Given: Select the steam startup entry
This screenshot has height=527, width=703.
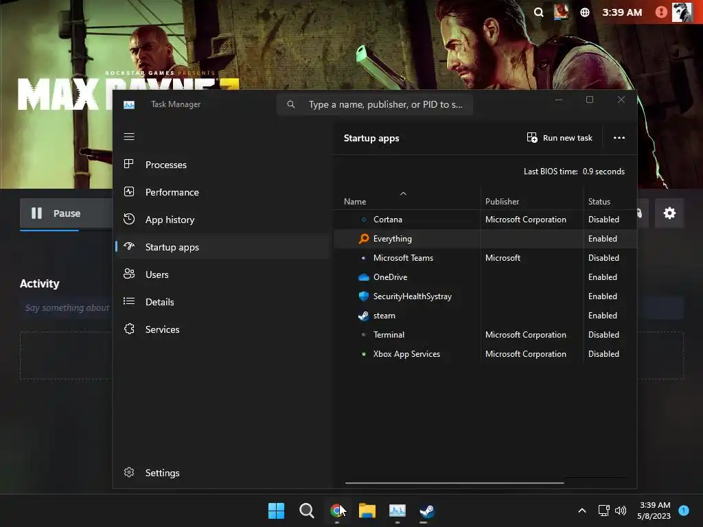Looking at the screenshot, I should point(485,316).
